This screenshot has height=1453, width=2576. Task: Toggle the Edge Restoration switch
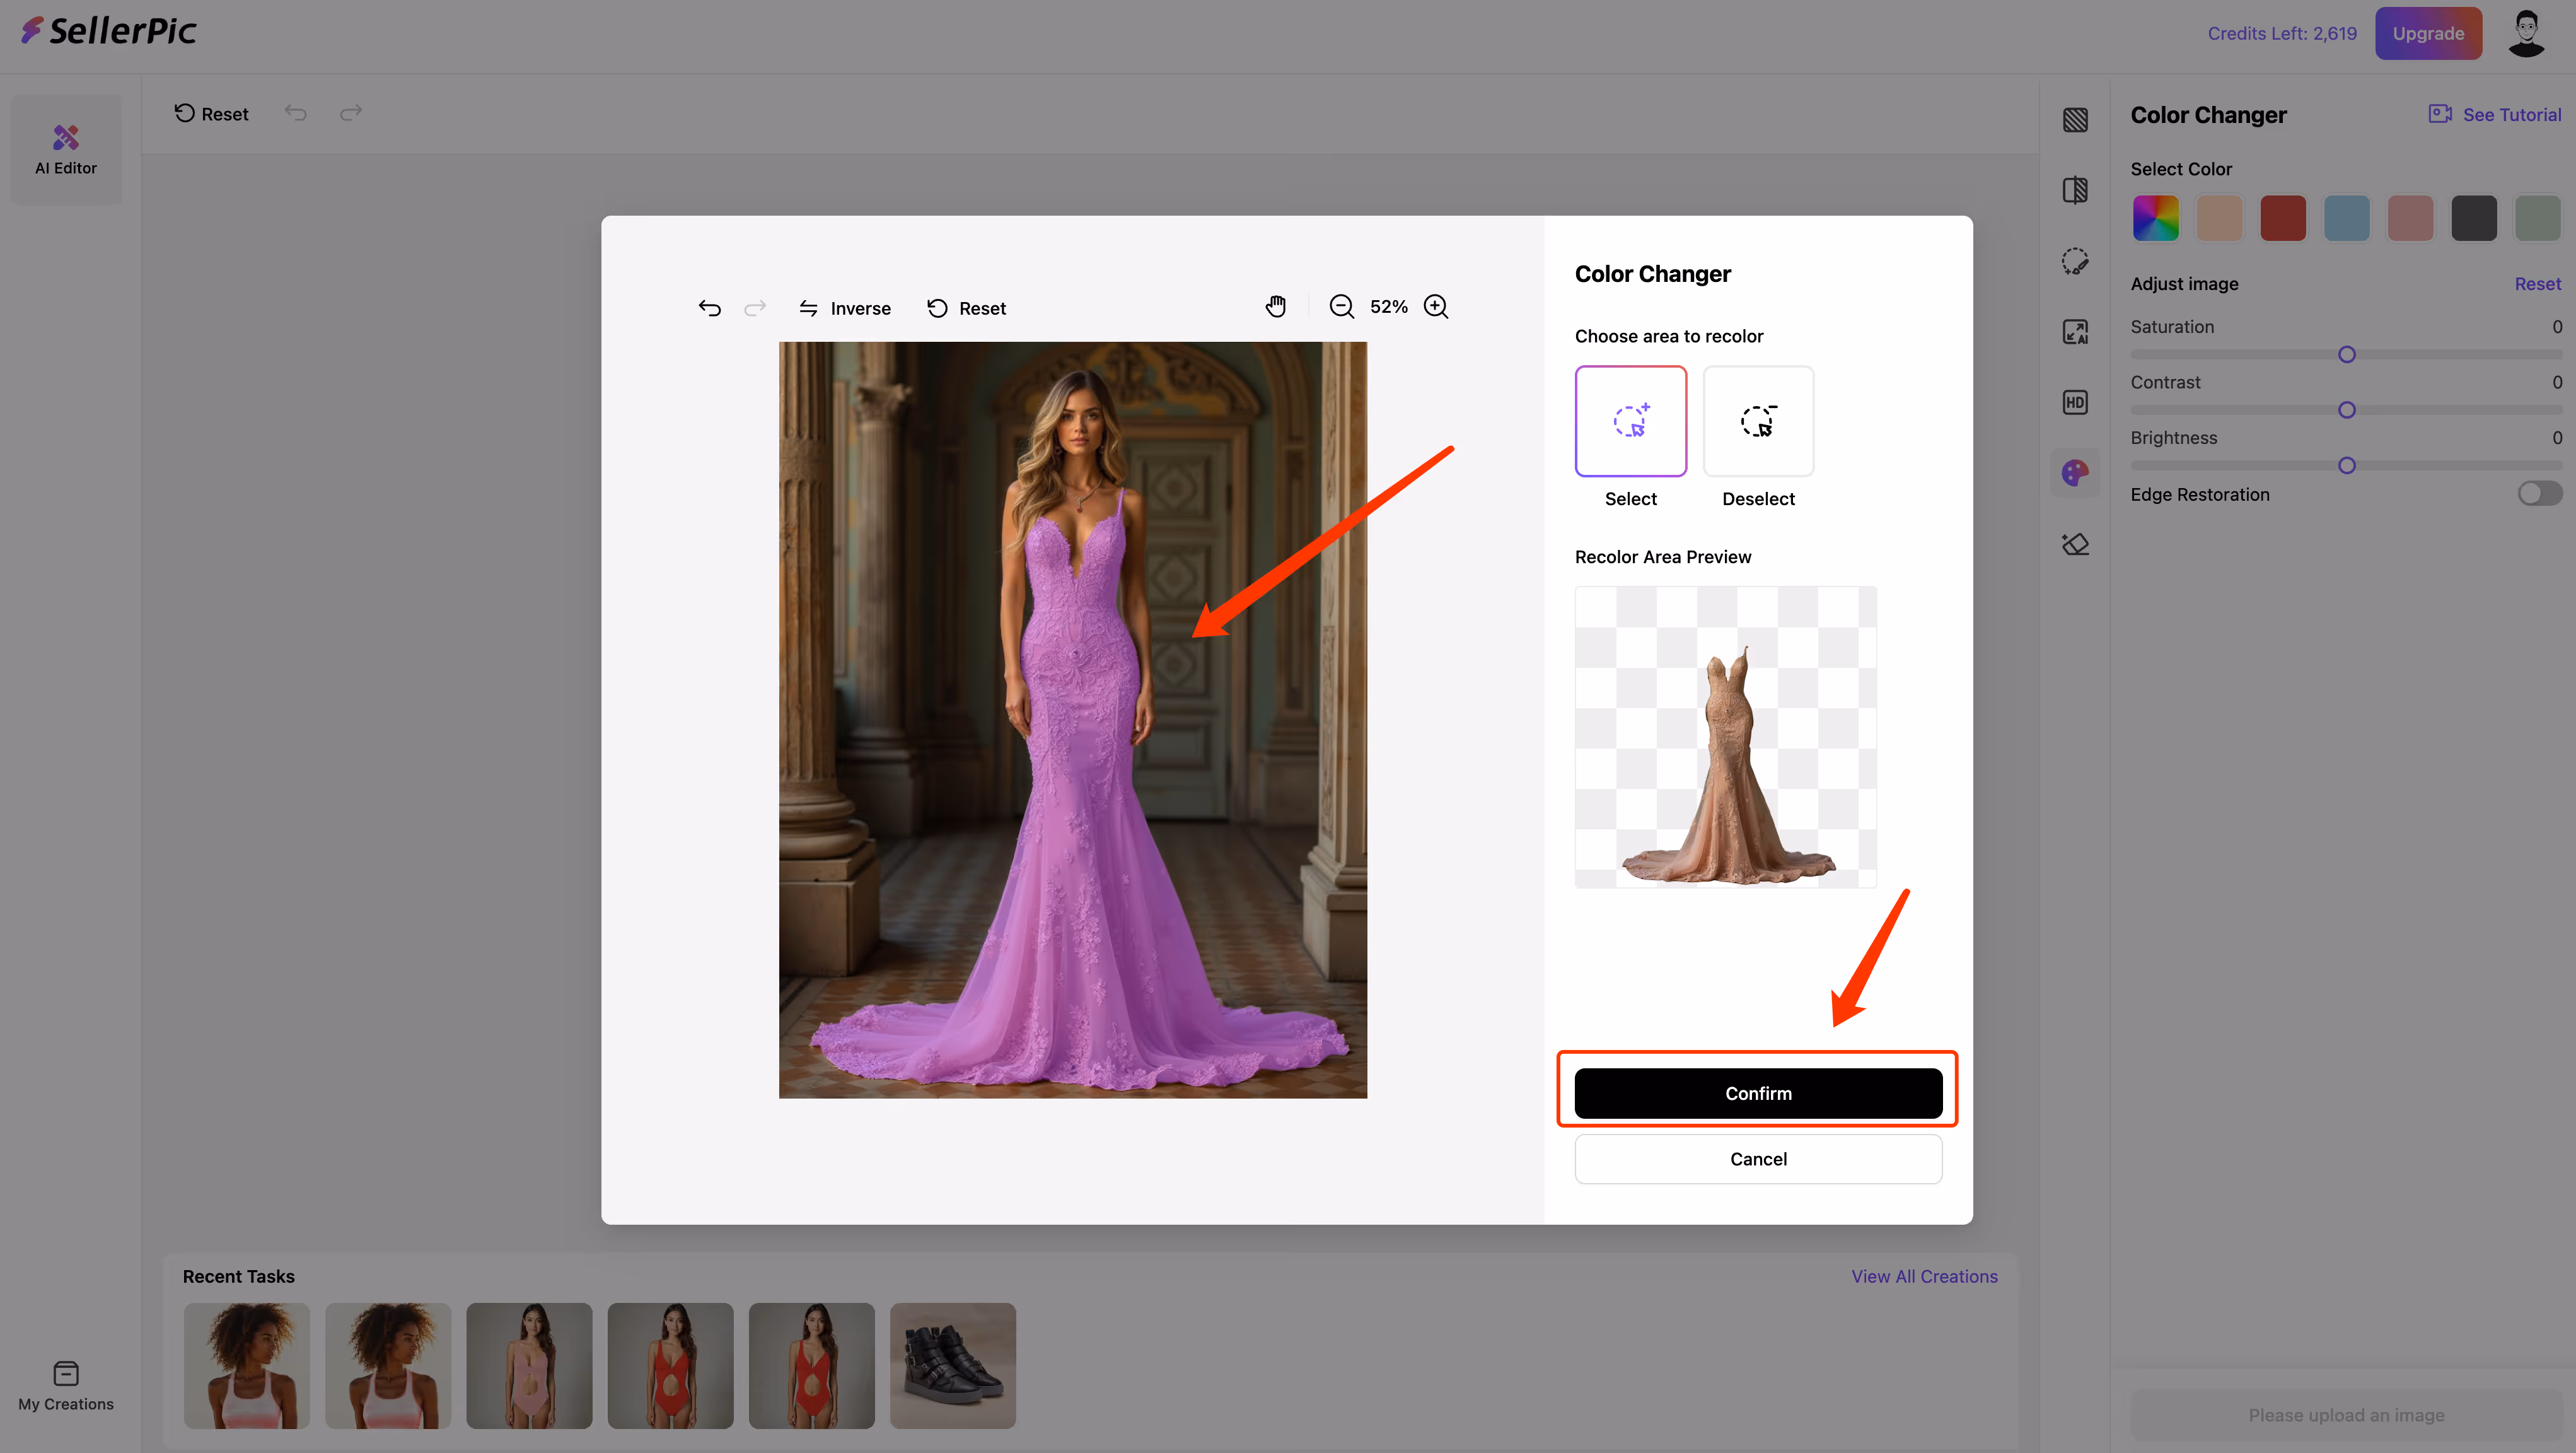click(x=2538, y=494)
